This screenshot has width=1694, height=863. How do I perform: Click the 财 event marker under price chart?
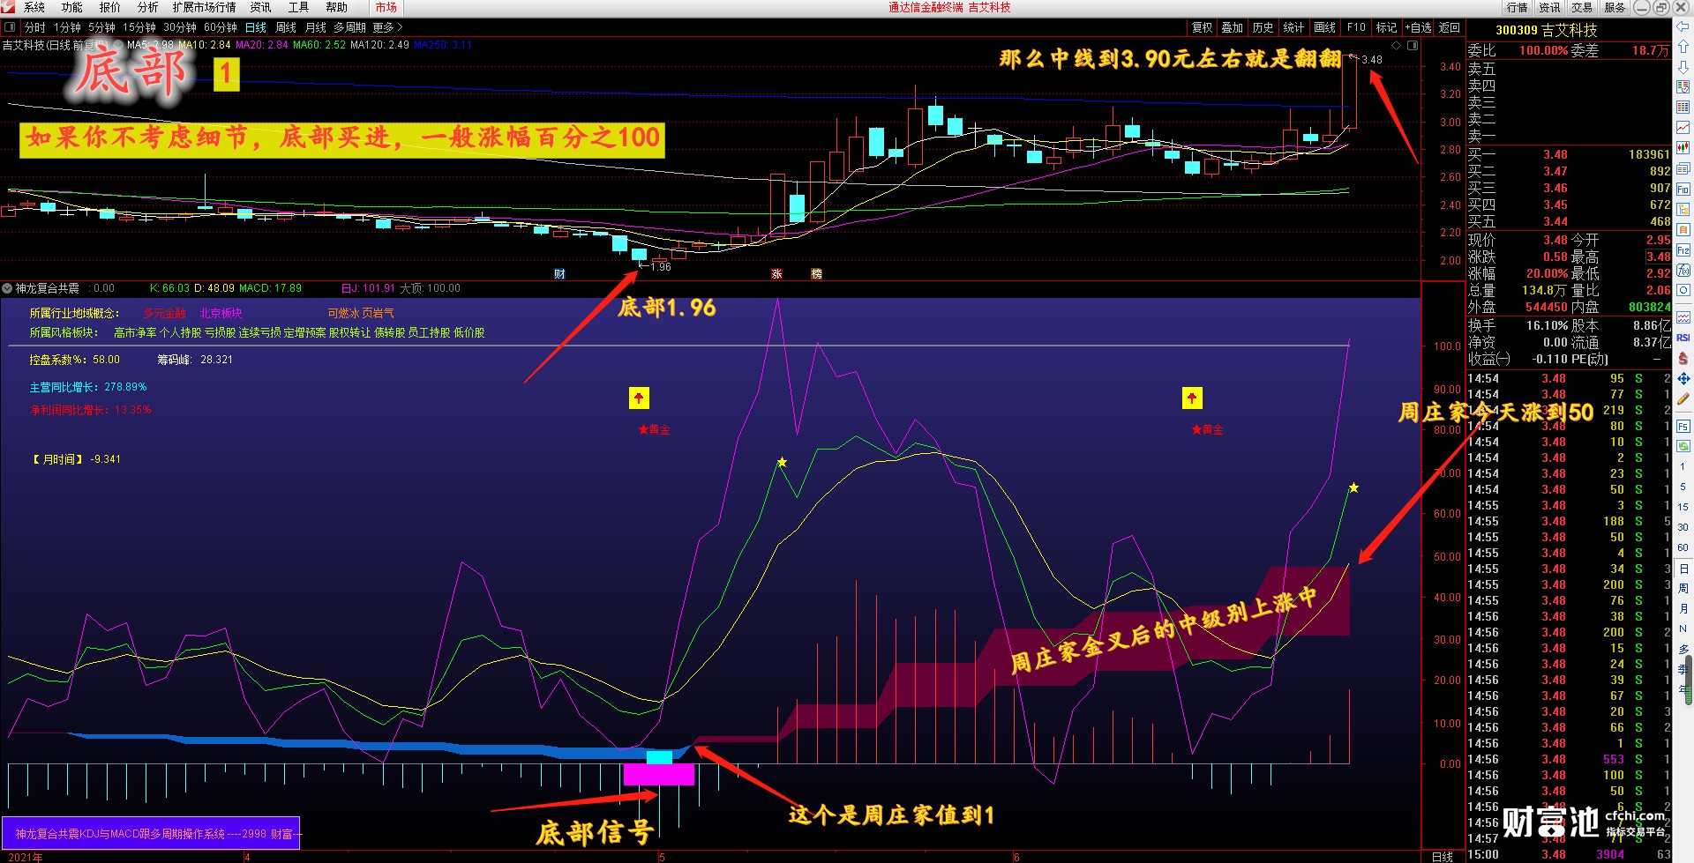point(559,274)
